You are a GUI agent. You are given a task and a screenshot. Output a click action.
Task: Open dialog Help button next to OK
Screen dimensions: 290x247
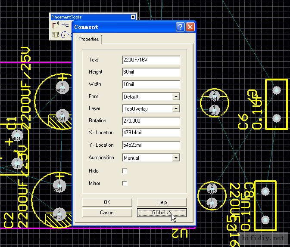point(162,202)
